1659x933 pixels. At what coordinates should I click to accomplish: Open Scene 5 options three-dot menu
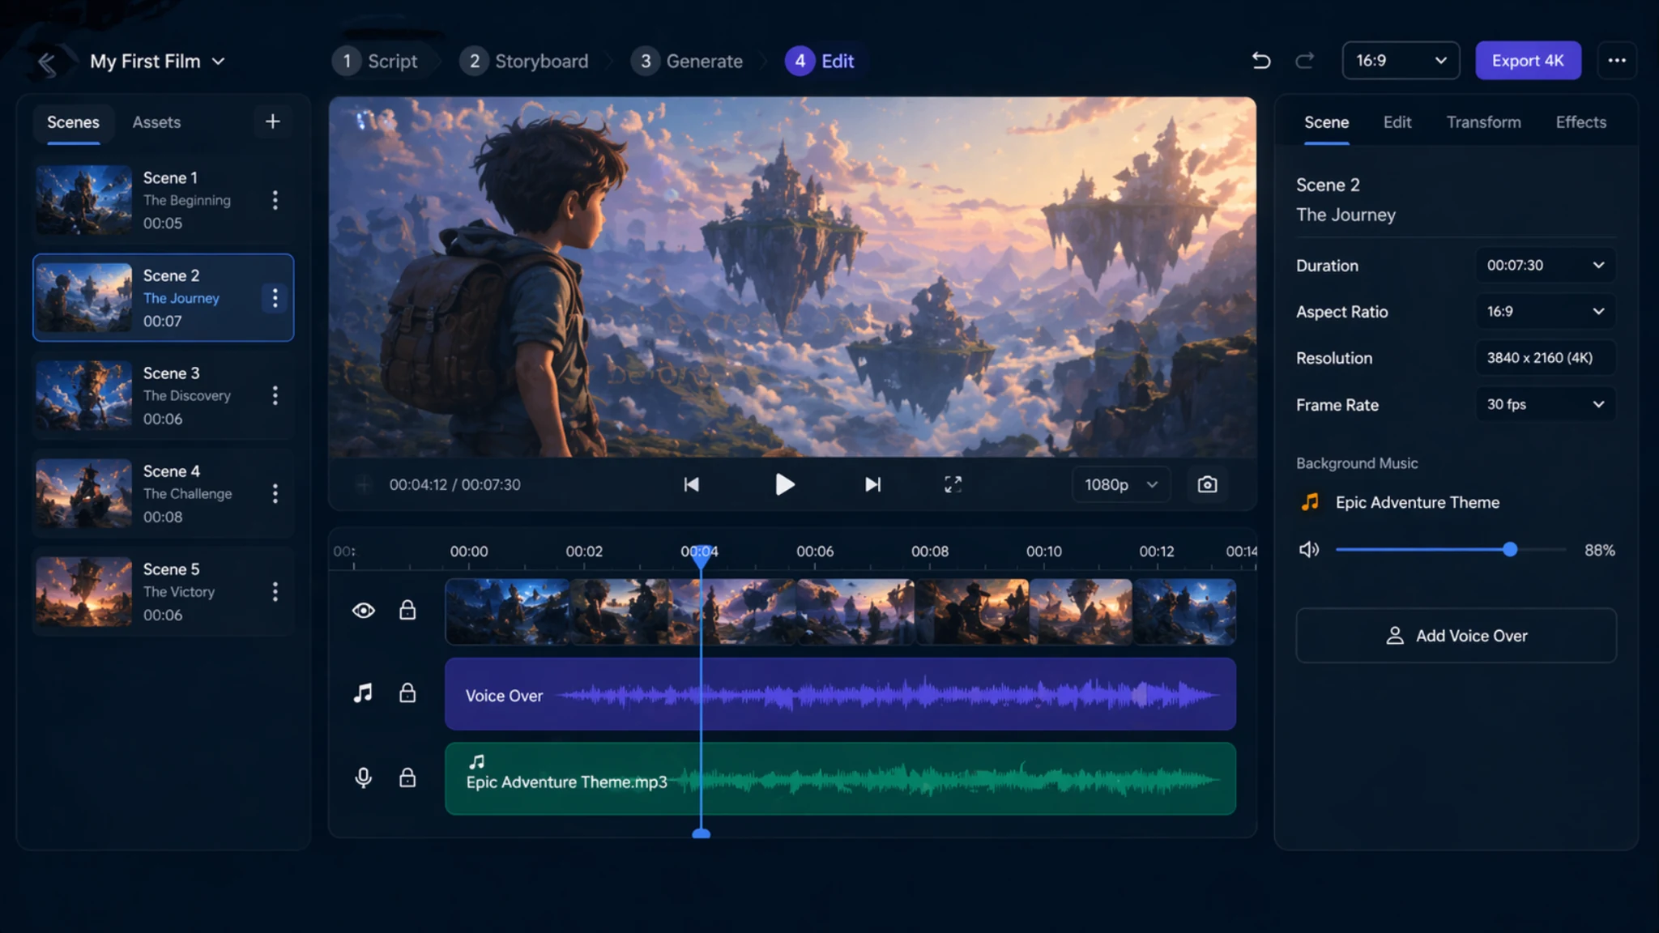pyautogui.click(x=275, y=591)
